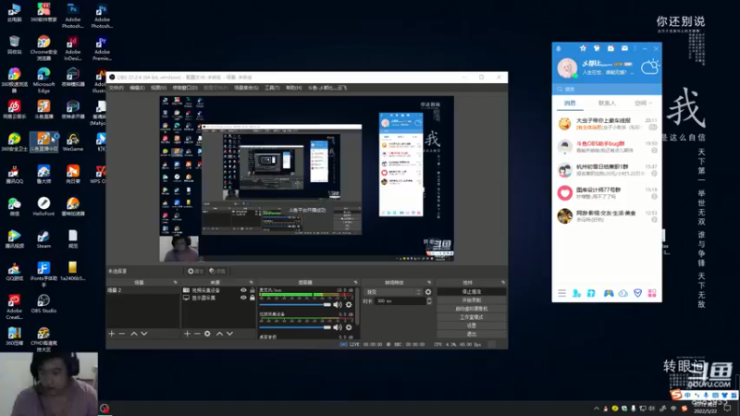Open the app grid icon in QQ bottom bar
Image resolution: width=740 pixels, height=416 pixels.
pos(652,293)
